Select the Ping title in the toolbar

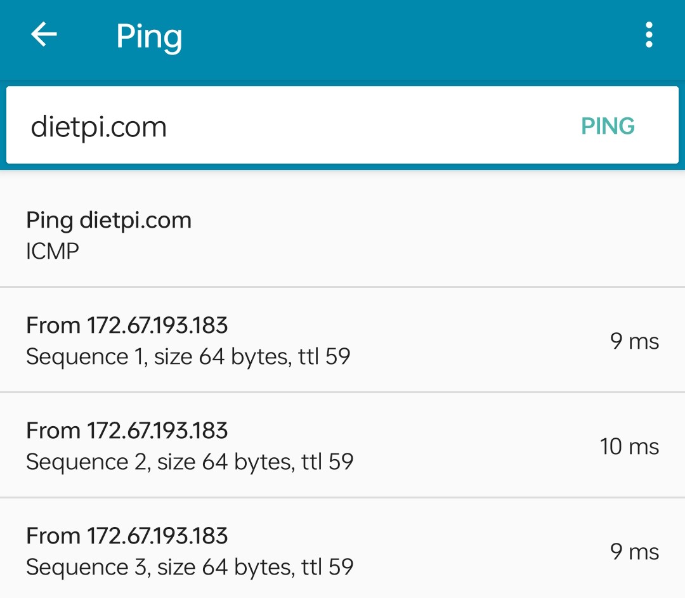[x=149, y=37]
